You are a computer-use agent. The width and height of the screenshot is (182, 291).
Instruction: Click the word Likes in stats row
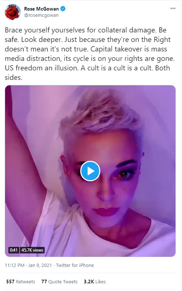point(100,282)
